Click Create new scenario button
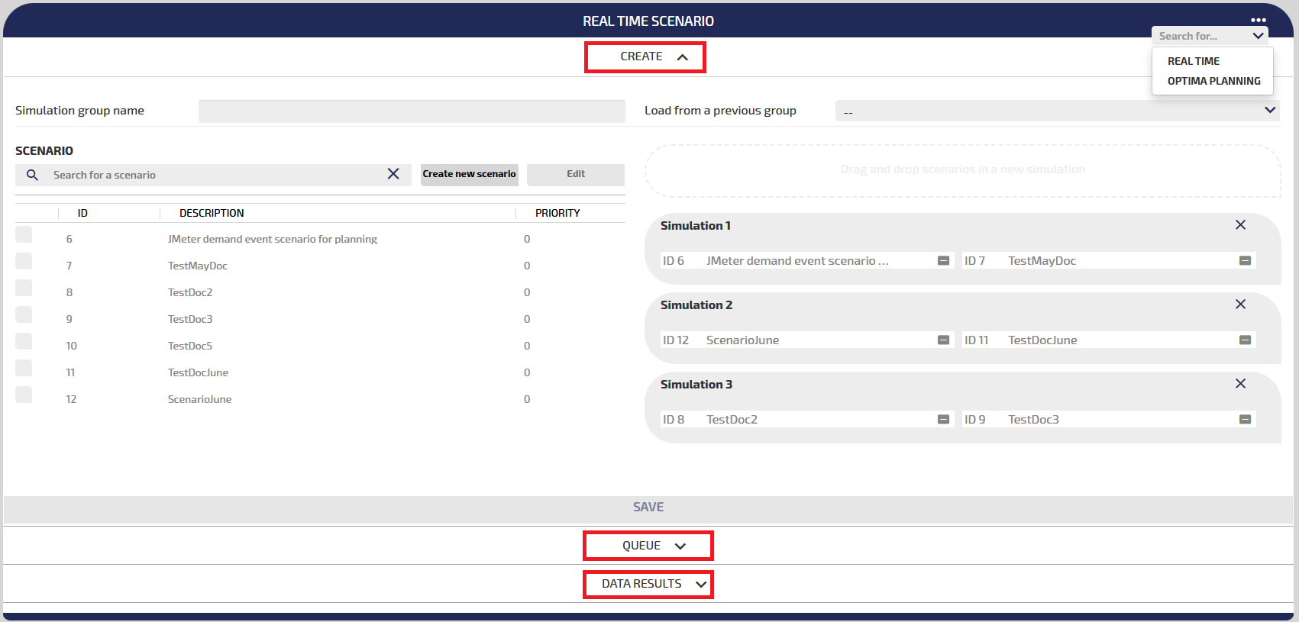1299x622 pixels. (x=469, y=174)
